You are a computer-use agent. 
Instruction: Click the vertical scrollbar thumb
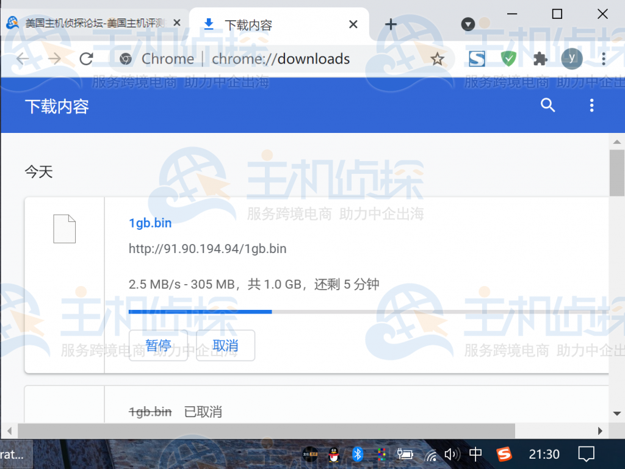pyautogui.click(x=616, y=173)
